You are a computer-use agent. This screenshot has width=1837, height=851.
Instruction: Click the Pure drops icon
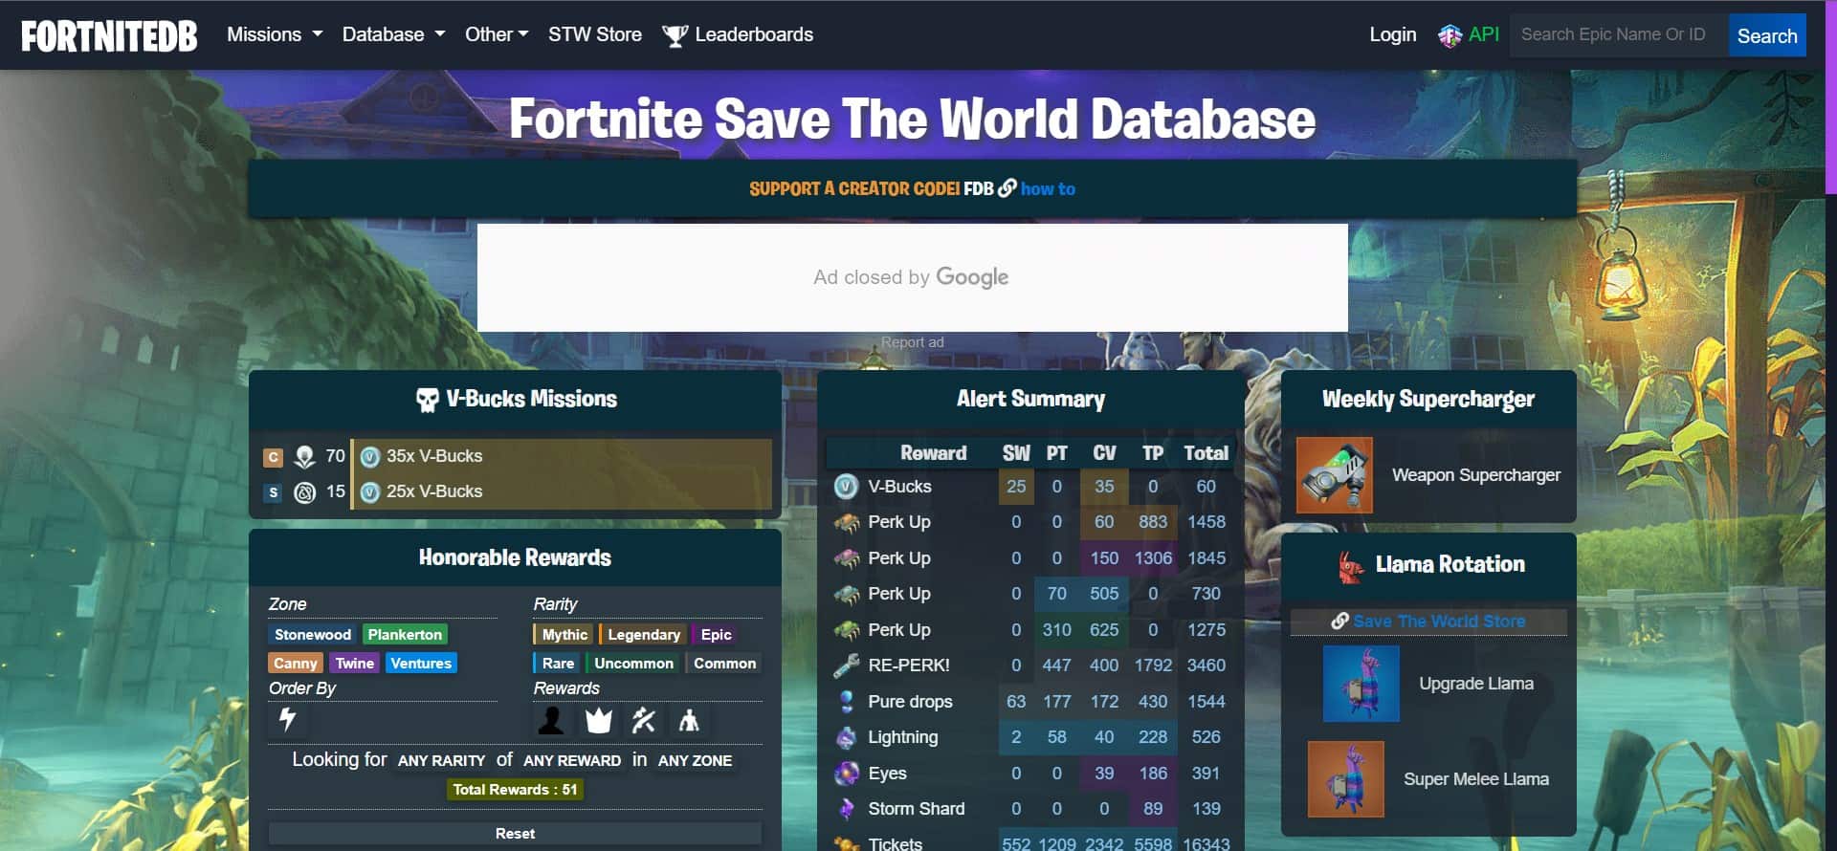click(846, 702)
